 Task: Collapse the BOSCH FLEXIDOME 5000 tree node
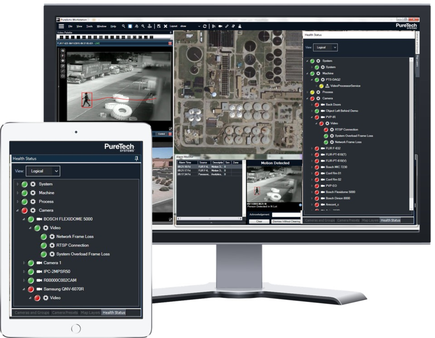coord(23,219)
